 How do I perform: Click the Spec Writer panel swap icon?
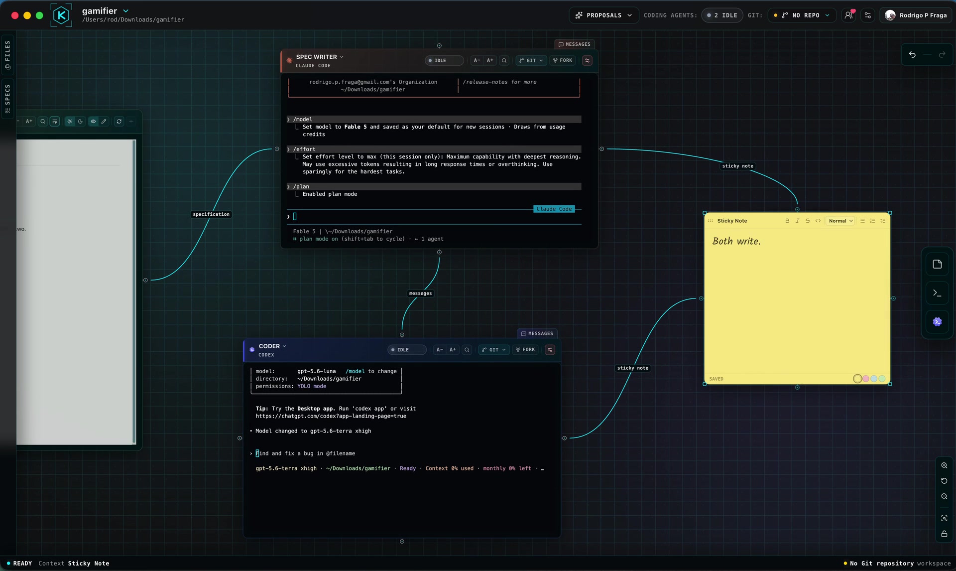click(588, 61)
